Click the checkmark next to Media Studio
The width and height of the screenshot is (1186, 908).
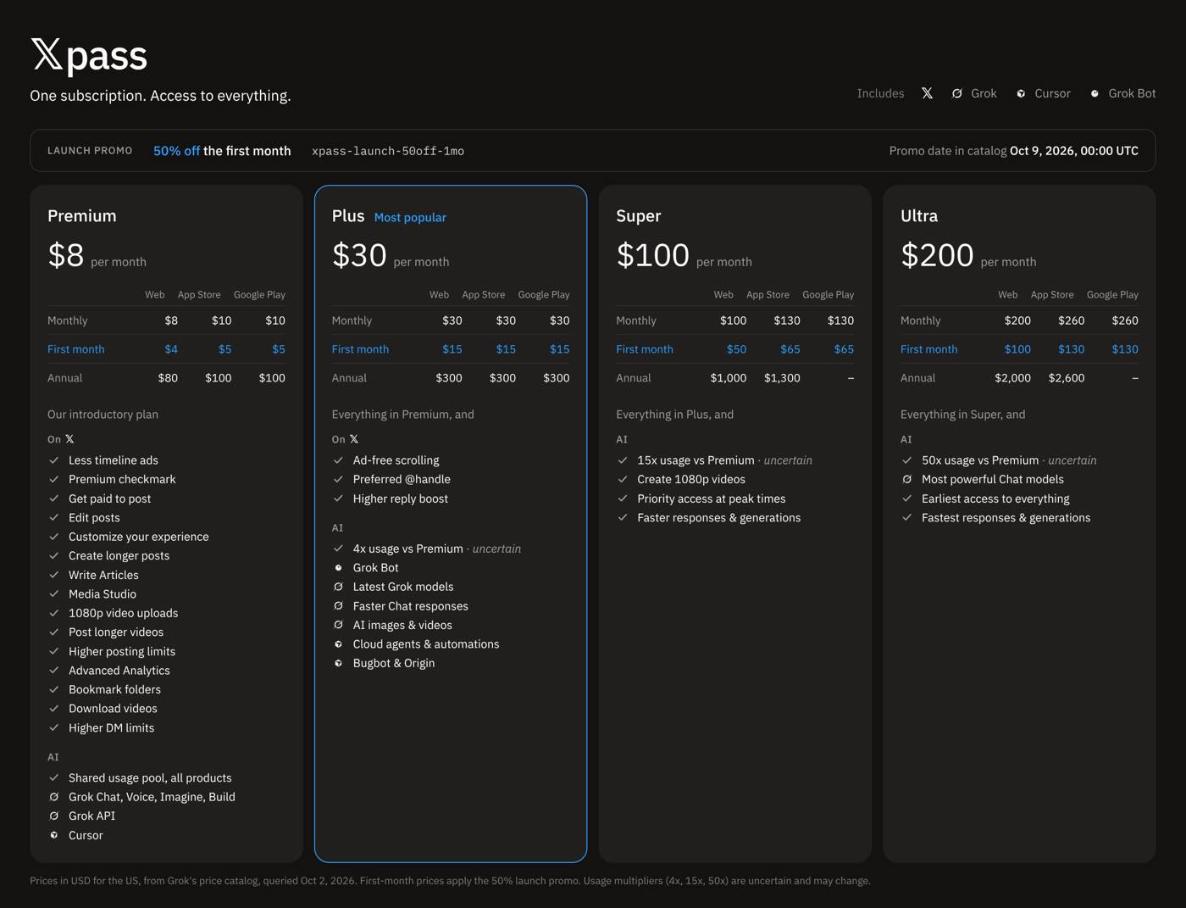click(53, 594)
